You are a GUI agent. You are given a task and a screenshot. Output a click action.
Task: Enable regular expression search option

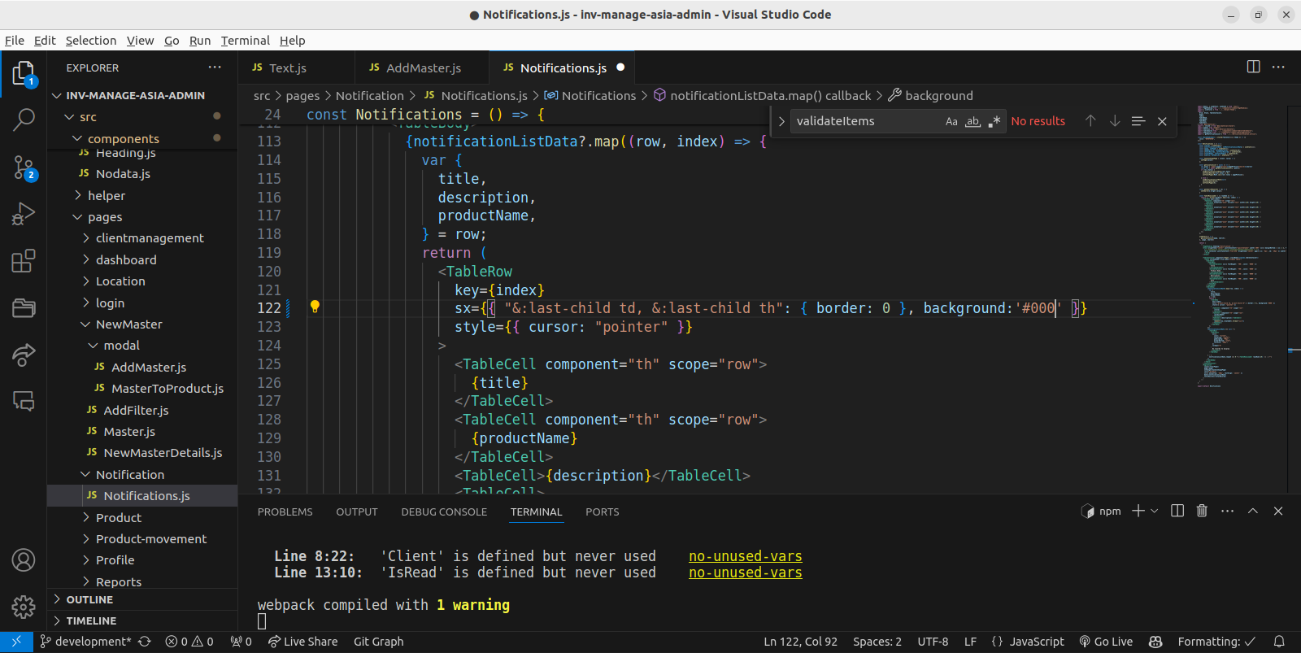pos(994,121)
